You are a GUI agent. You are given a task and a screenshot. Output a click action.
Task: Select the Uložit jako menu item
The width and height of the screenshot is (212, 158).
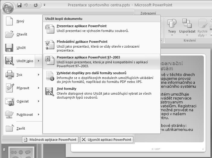(x=19, y=61)
